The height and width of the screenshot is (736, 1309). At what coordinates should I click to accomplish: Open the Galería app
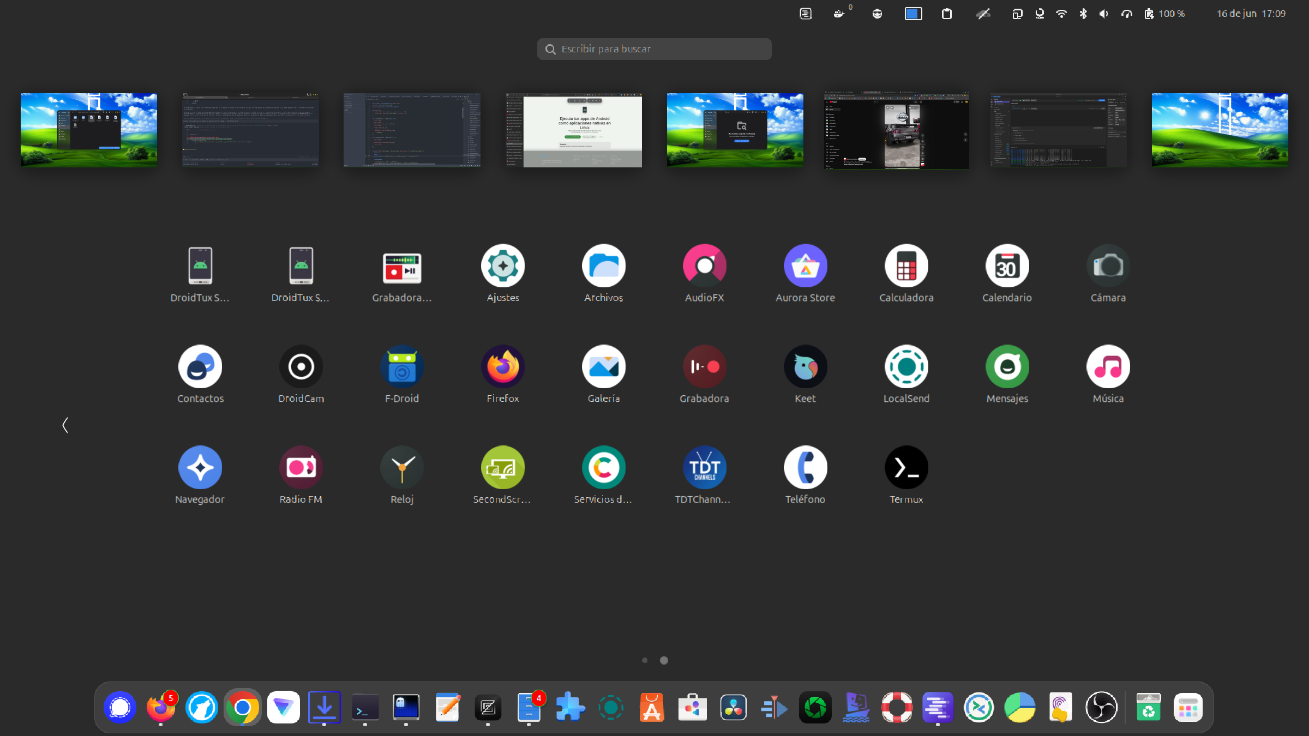tap(604, 367)
